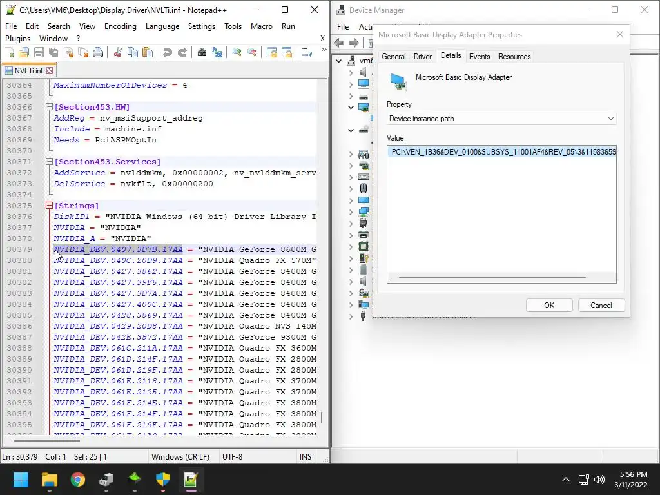Open the Property dropdown showing Device instance path
The image size is (660, 495).
click(x=501, y=119)
